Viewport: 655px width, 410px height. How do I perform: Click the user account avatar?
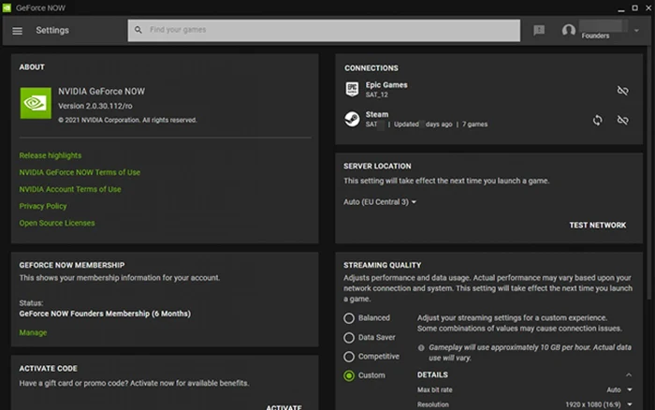[x=569, y=30]
